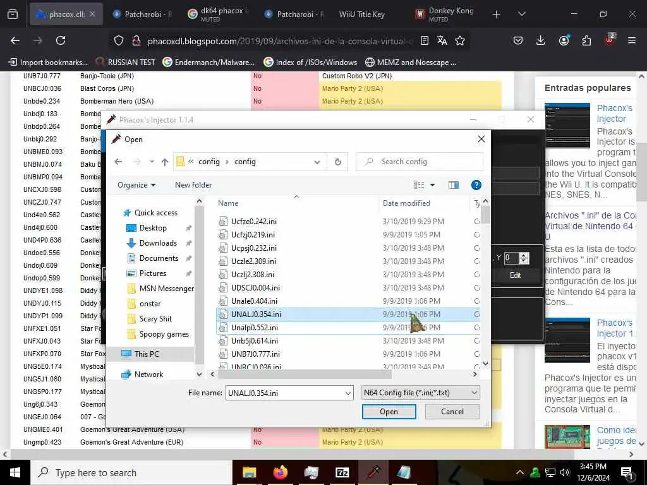Screen dimensions: 647x485
Task: List all tabs dropdown arrow
Action: pos(521,14)
